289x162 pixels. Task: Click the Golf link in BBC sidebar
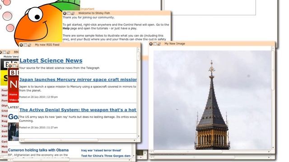pyautogui.click(x=5, y=131)
